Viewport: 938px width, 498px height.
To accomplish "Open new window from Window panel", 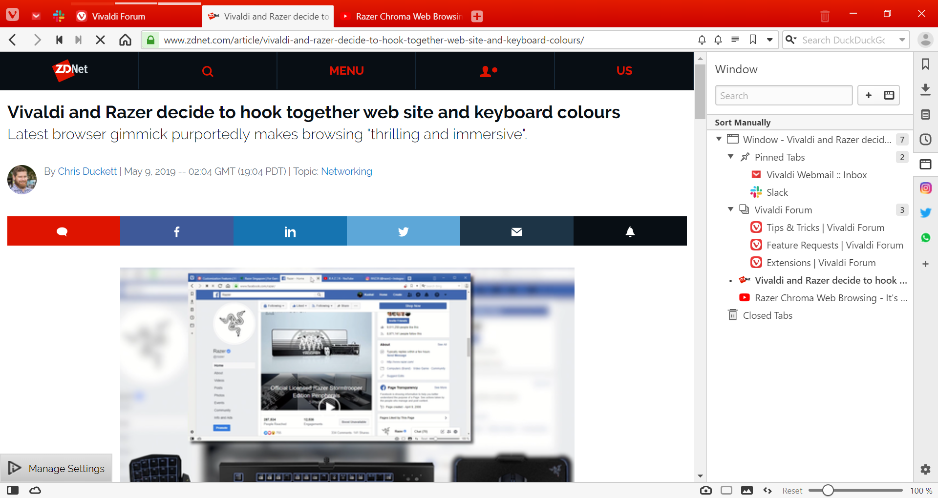I will [x=889, y=95].
